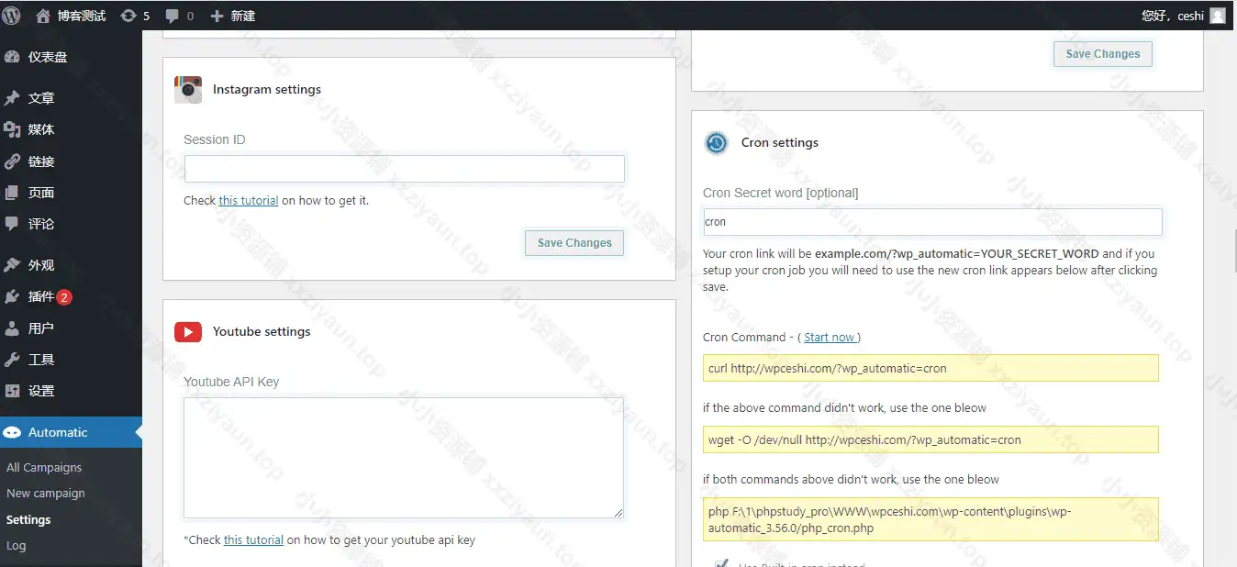This screenshot has width=1237, height=567.
Task: Click the Instagram settings camera icon
Action: 187,89
